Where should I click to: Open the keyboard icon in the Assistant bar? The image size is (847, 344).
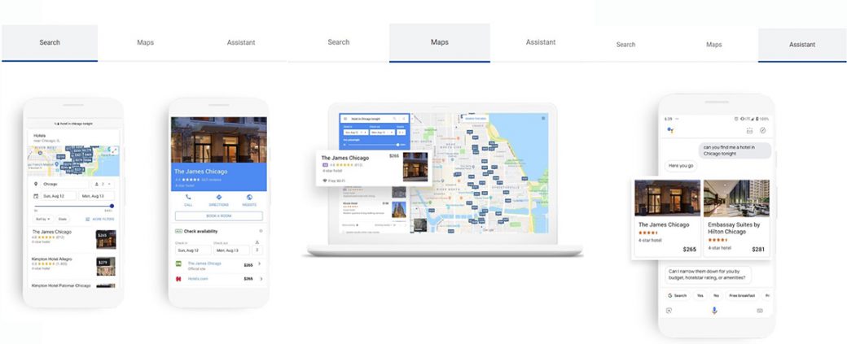[x=760, y=311]
